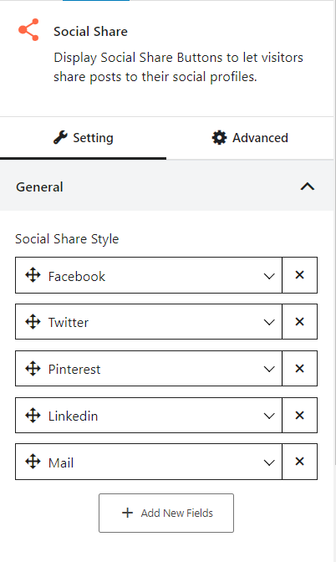Expand the Linkedin item chevron
The image size is (336, 562).
tap(269, 416)
